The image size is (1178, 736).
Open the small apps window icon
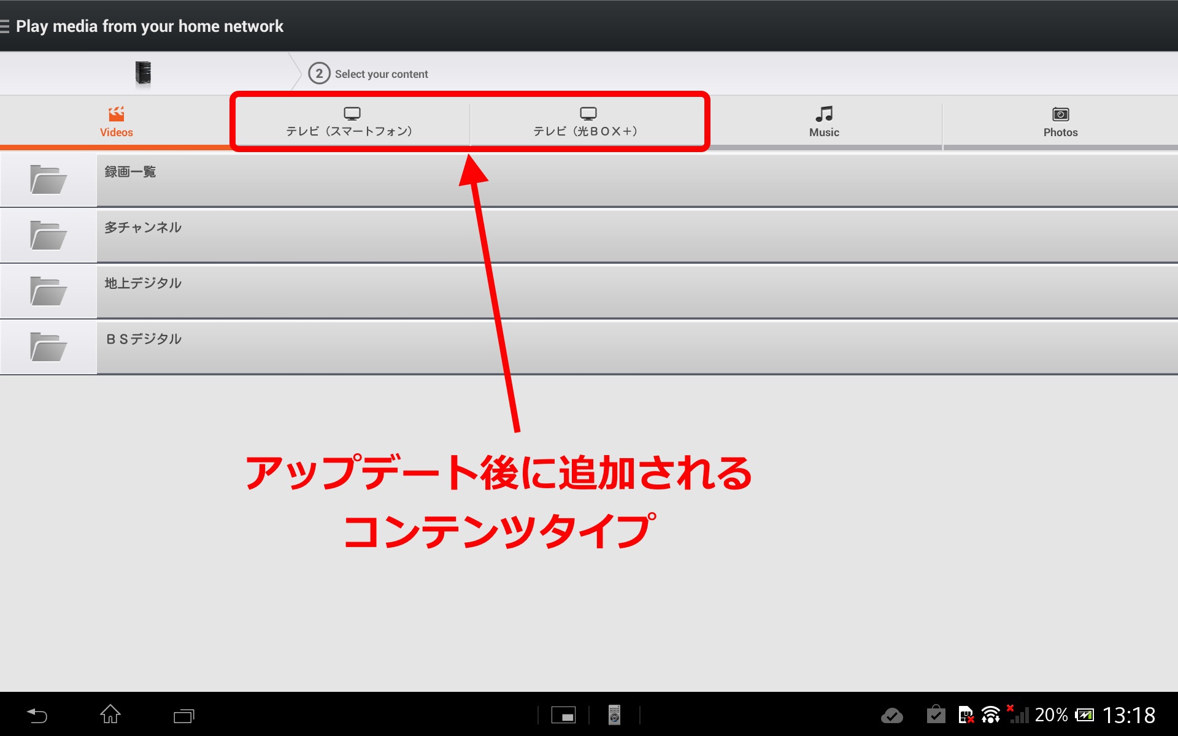click(563, 715)
